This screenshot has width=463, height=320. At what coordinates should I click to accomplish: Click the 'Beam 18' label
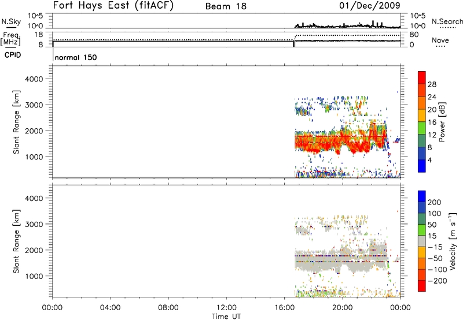coord(226,6)
